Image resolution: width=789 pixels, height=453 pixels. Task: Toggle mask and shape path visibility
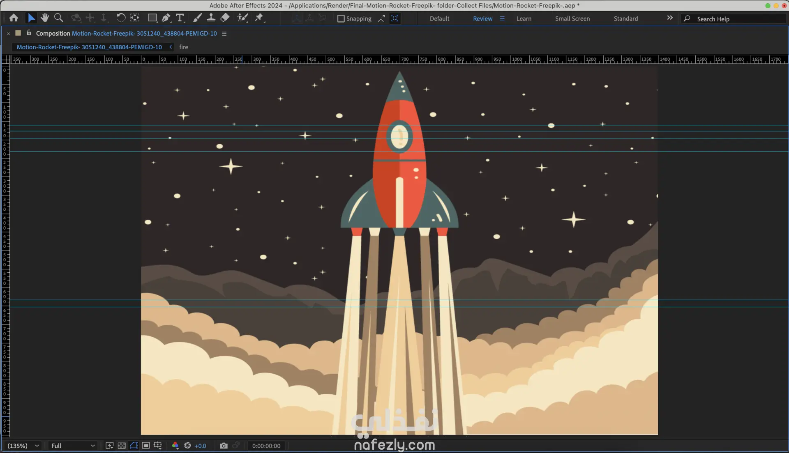[134, 446]
